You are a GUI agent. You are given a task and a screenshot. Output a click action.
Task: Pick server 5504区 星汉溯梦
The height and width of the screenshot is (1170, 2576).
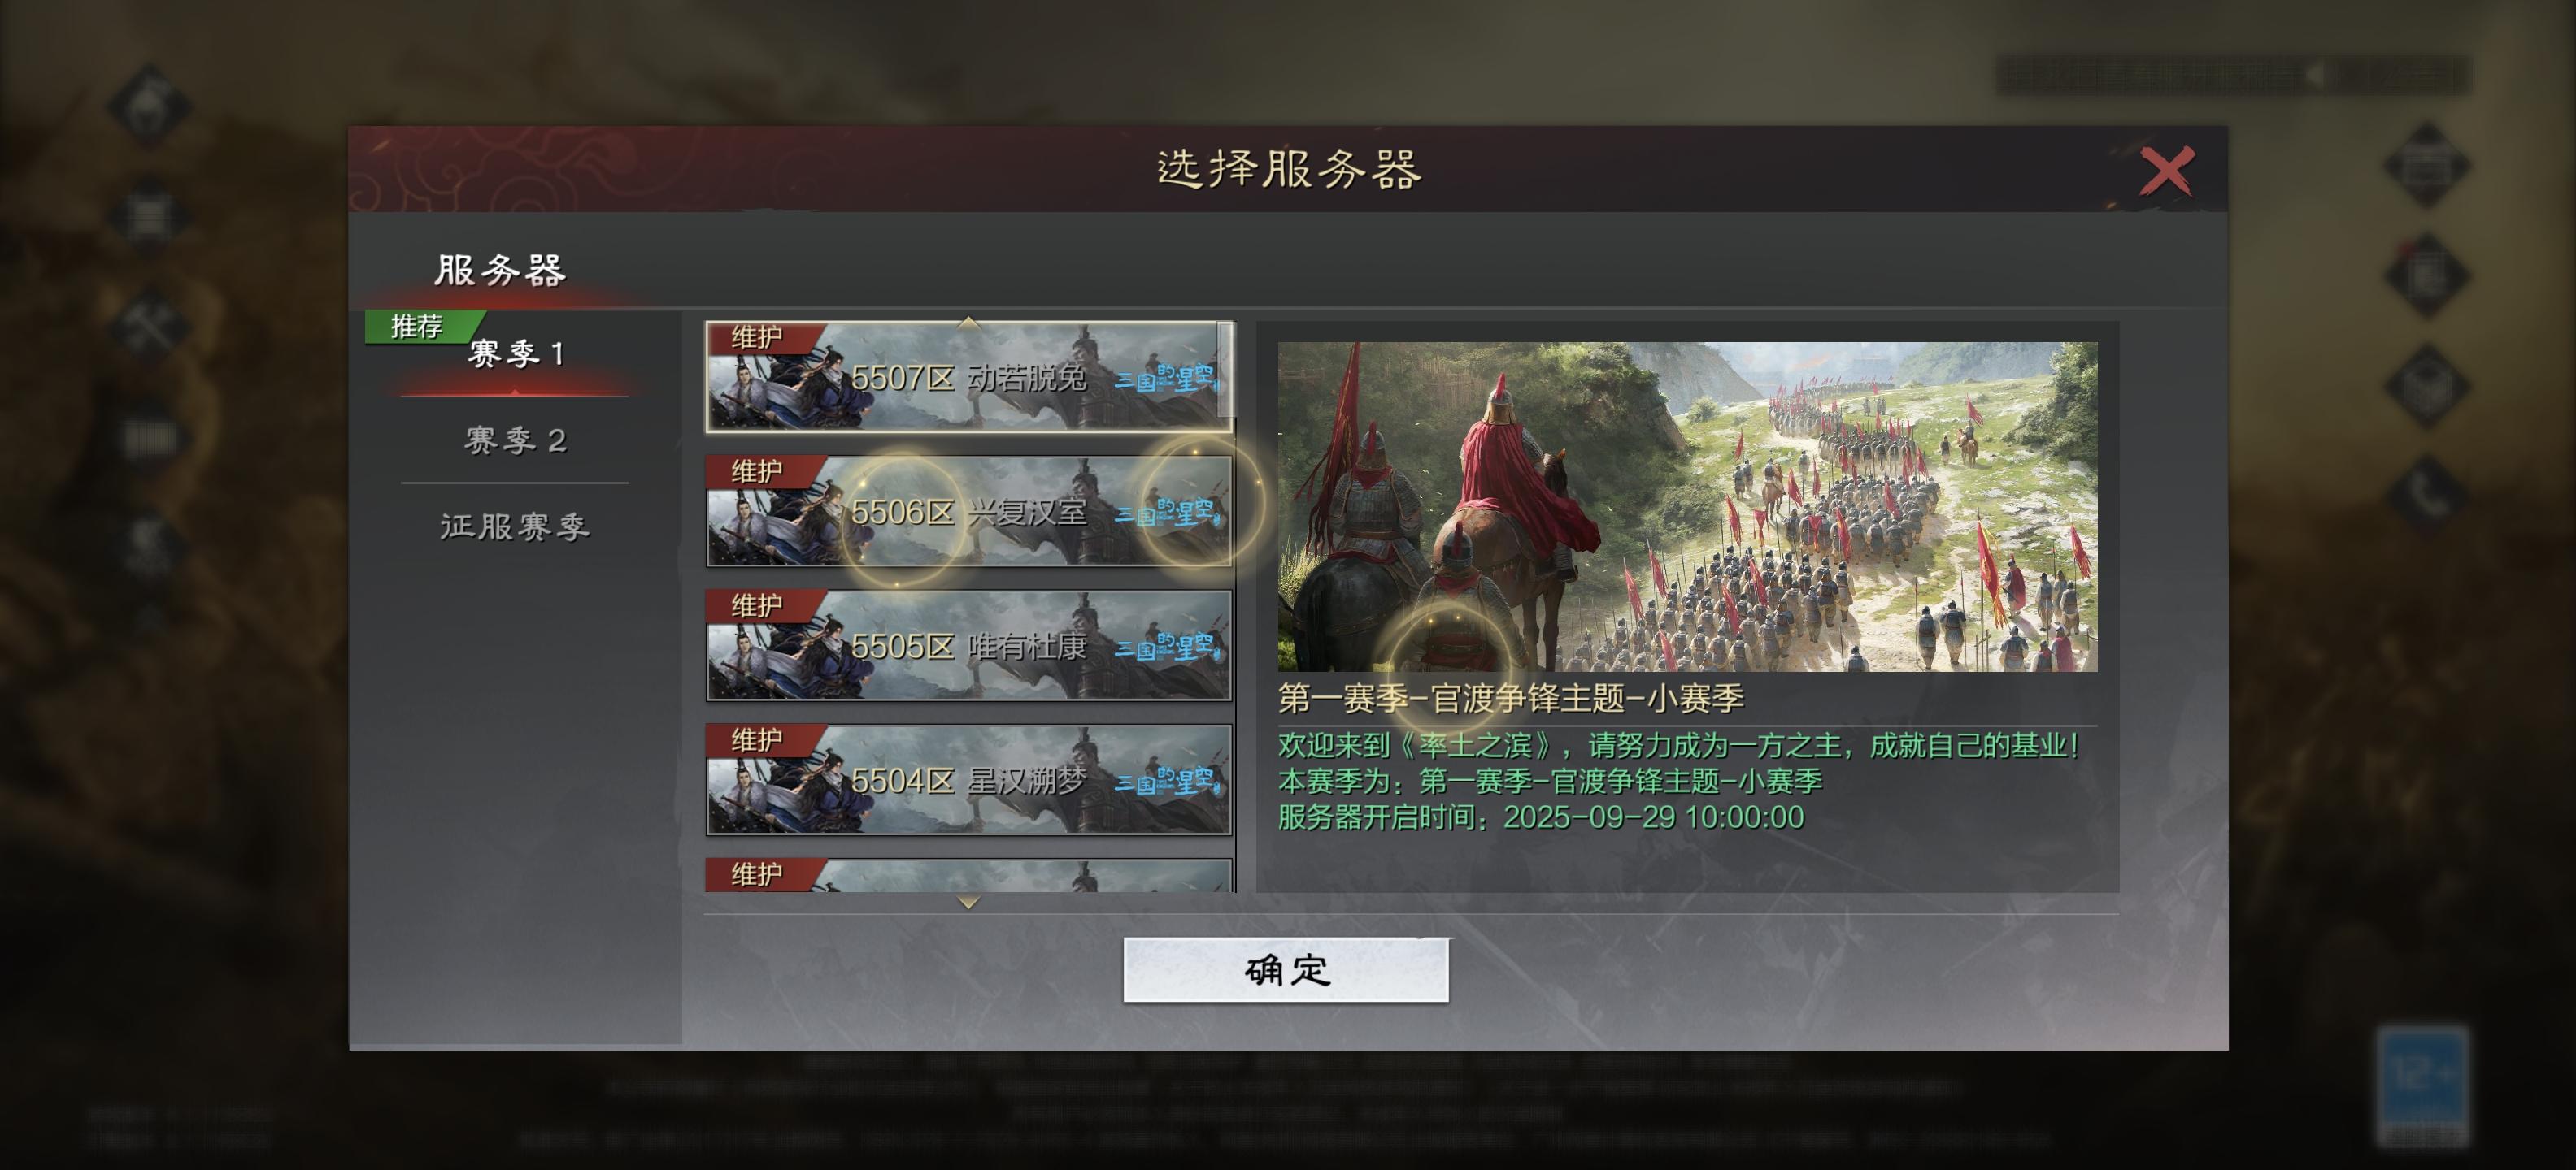(969, 780)
